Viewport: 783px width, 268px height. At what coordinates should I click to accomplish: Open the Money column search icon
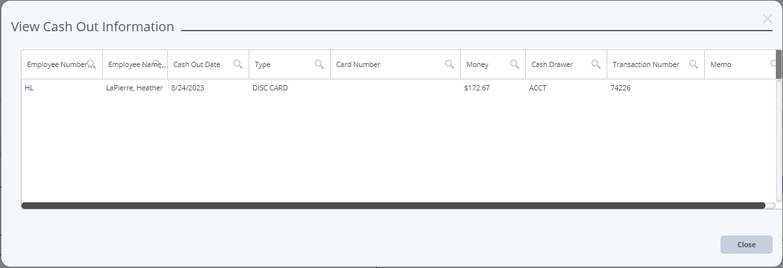click(515, 64)
